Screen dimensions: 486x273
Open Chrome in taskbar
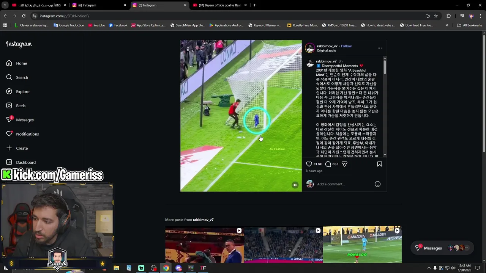[x=166, y=268]
